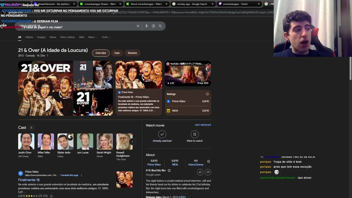Open Sarah Wright cast photo

tap(105, 142)
